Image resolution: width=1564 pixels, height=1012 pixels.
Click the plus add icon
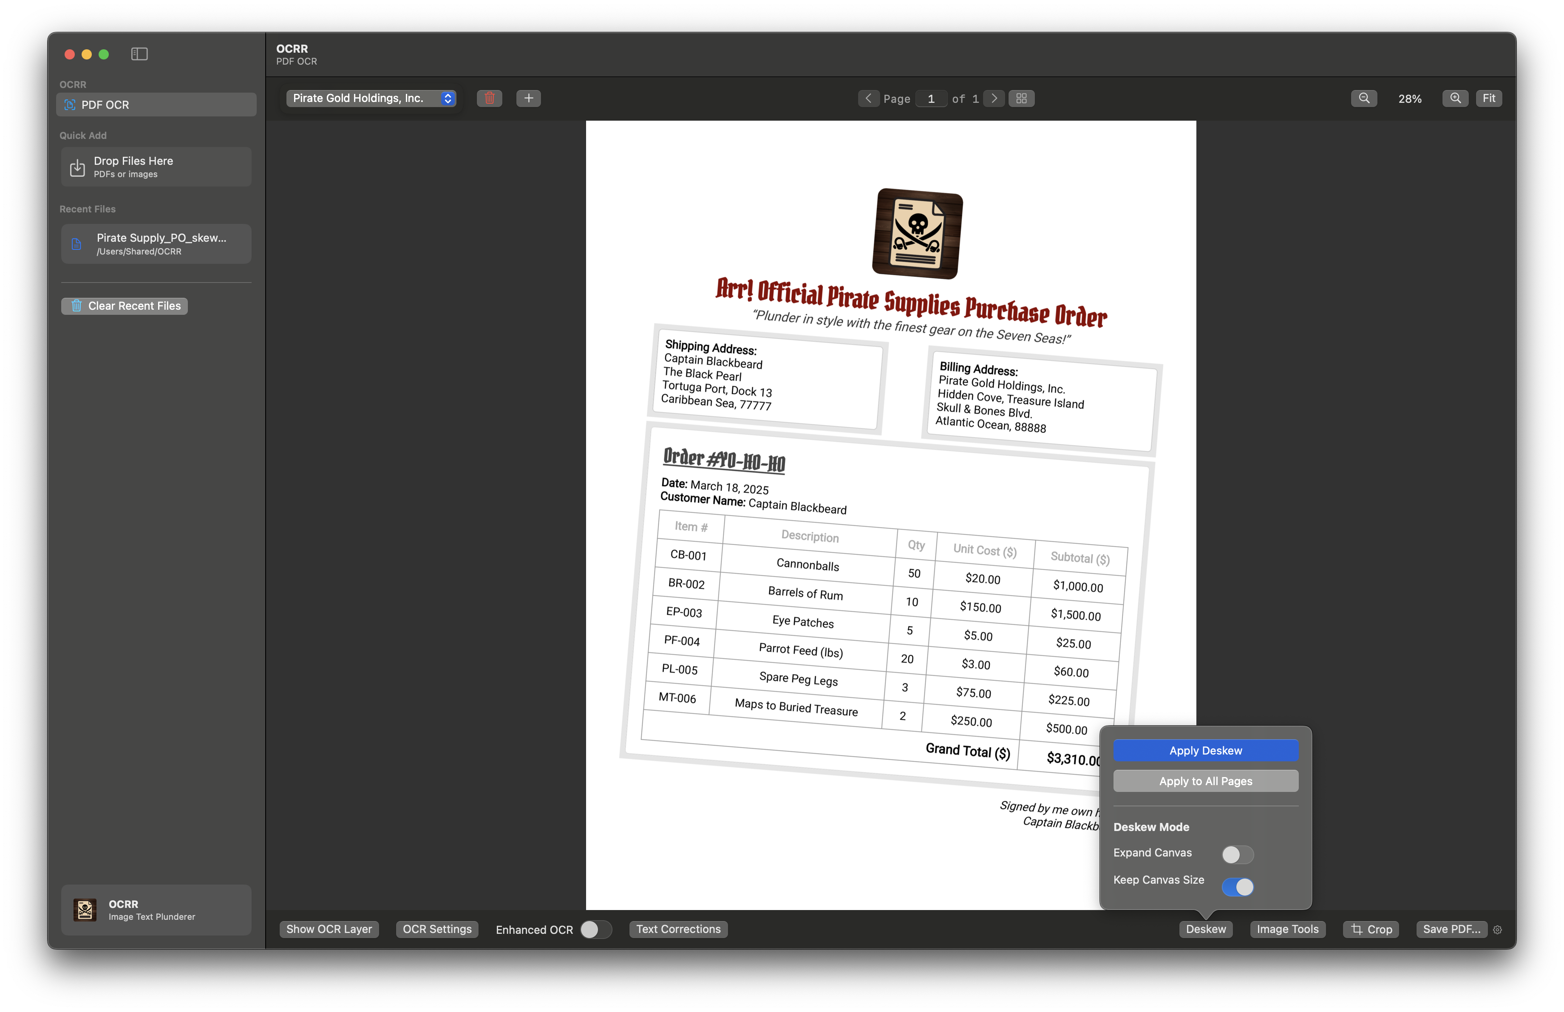point(528,99)
